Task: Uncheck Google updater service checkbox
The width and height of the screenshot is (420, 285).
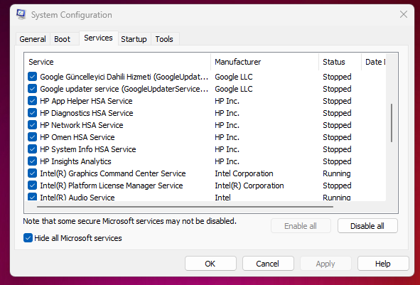Action: tap(33, 89)
